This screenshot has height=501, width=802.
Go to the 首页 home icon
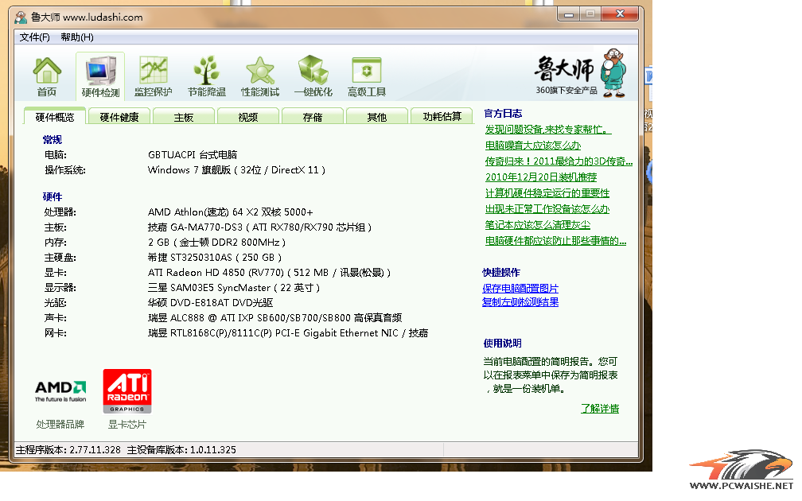click(47, 76)
